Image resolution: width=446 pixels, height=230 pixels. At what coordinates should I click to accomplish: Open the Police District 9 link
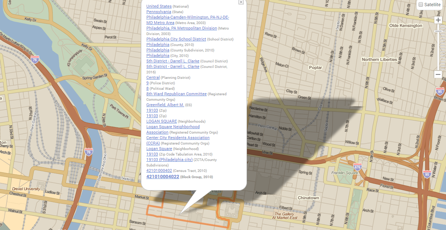pyautogui.click(x=147, y=83)
